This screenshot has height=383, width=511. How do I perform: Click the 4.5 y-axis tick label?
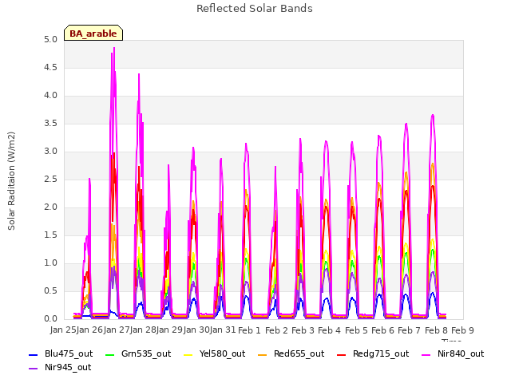[x=50, y=67]
